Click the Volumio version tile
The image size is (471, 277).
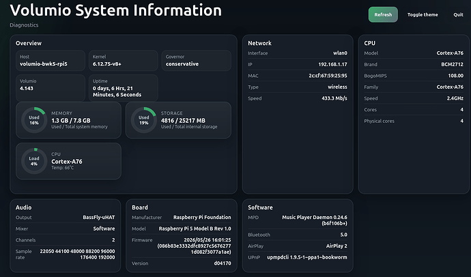pos(51,88)
